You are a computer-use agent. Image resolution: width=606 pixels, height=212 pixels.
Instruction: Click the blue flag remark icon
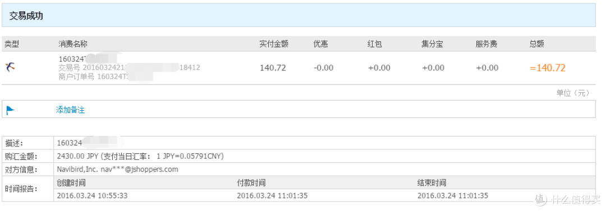pos(10,110)
